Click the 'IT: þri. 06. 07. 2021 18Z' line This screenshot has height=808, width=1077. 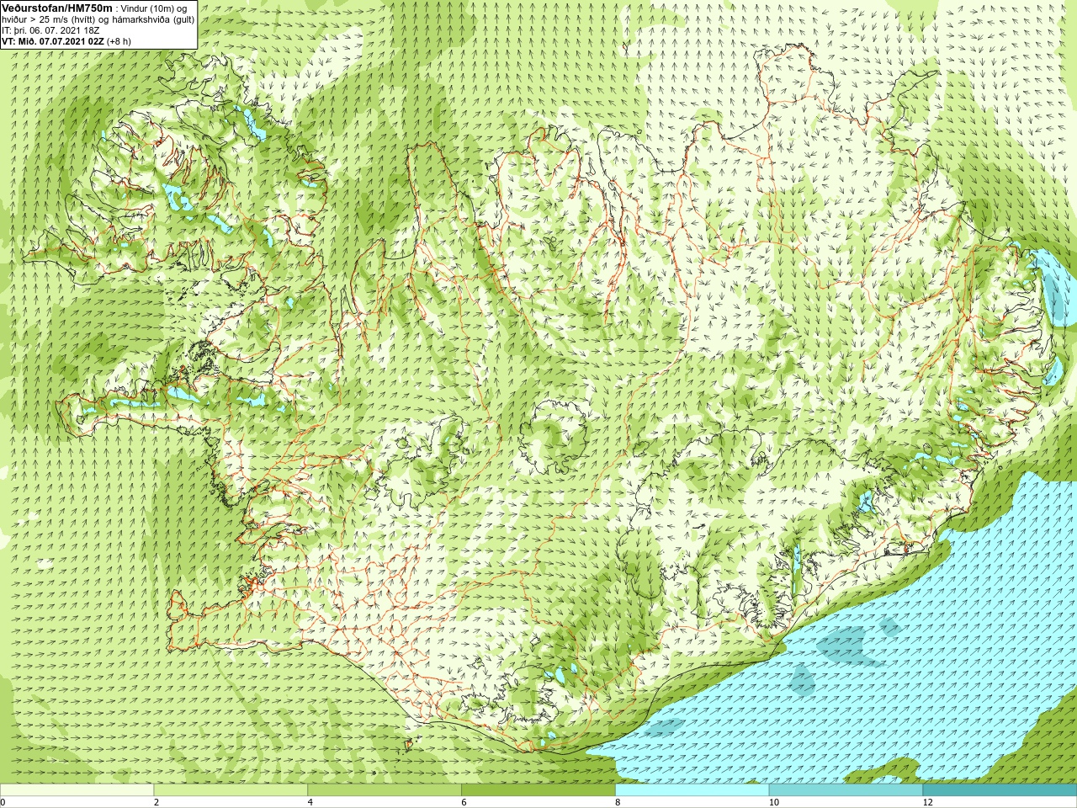point(50,30)
